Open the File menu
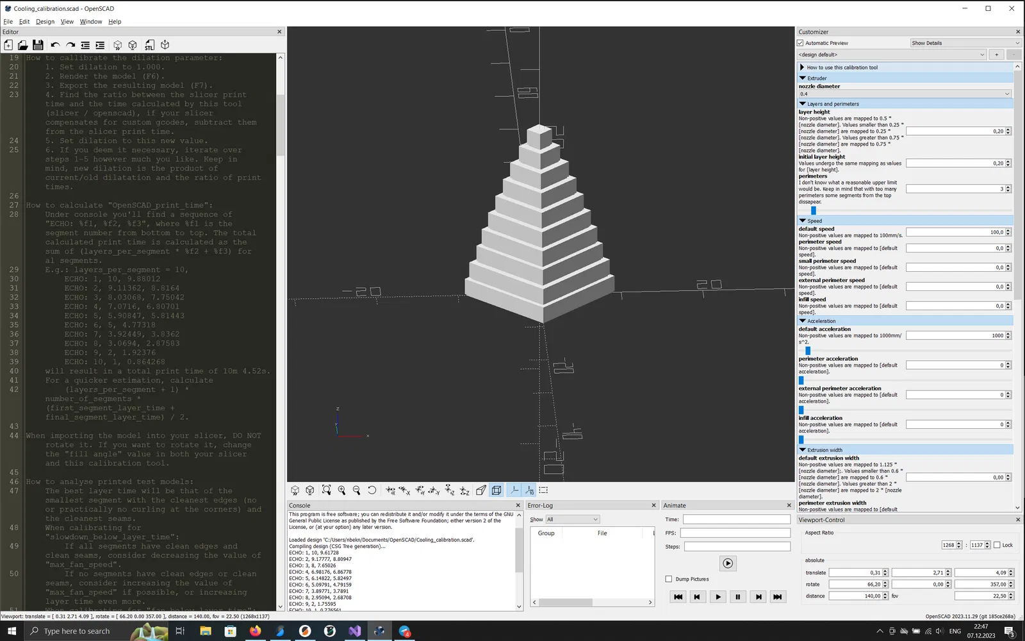The height and width of the screenshot is (641, 1025). pyautogui.click(x=8, y=22)
